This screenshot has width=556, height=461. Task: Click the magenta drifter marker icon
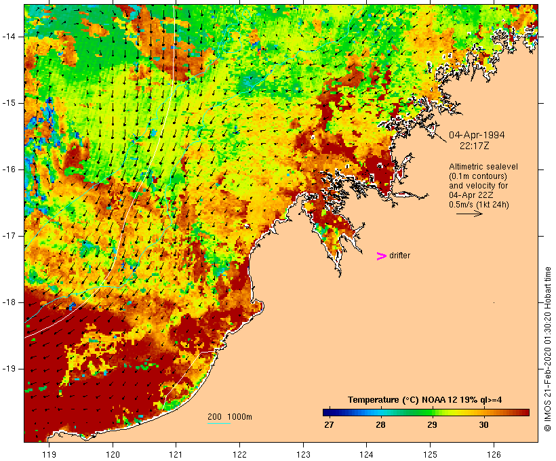pyautogui.click(x=381, y=256)
